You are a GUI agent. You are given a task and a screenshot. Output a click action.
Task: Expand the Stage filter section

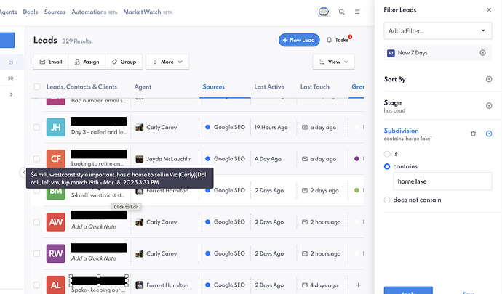tap(488, 106)
